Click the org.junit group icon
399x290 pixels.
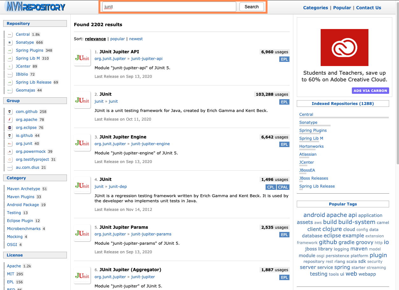[10, 144]
